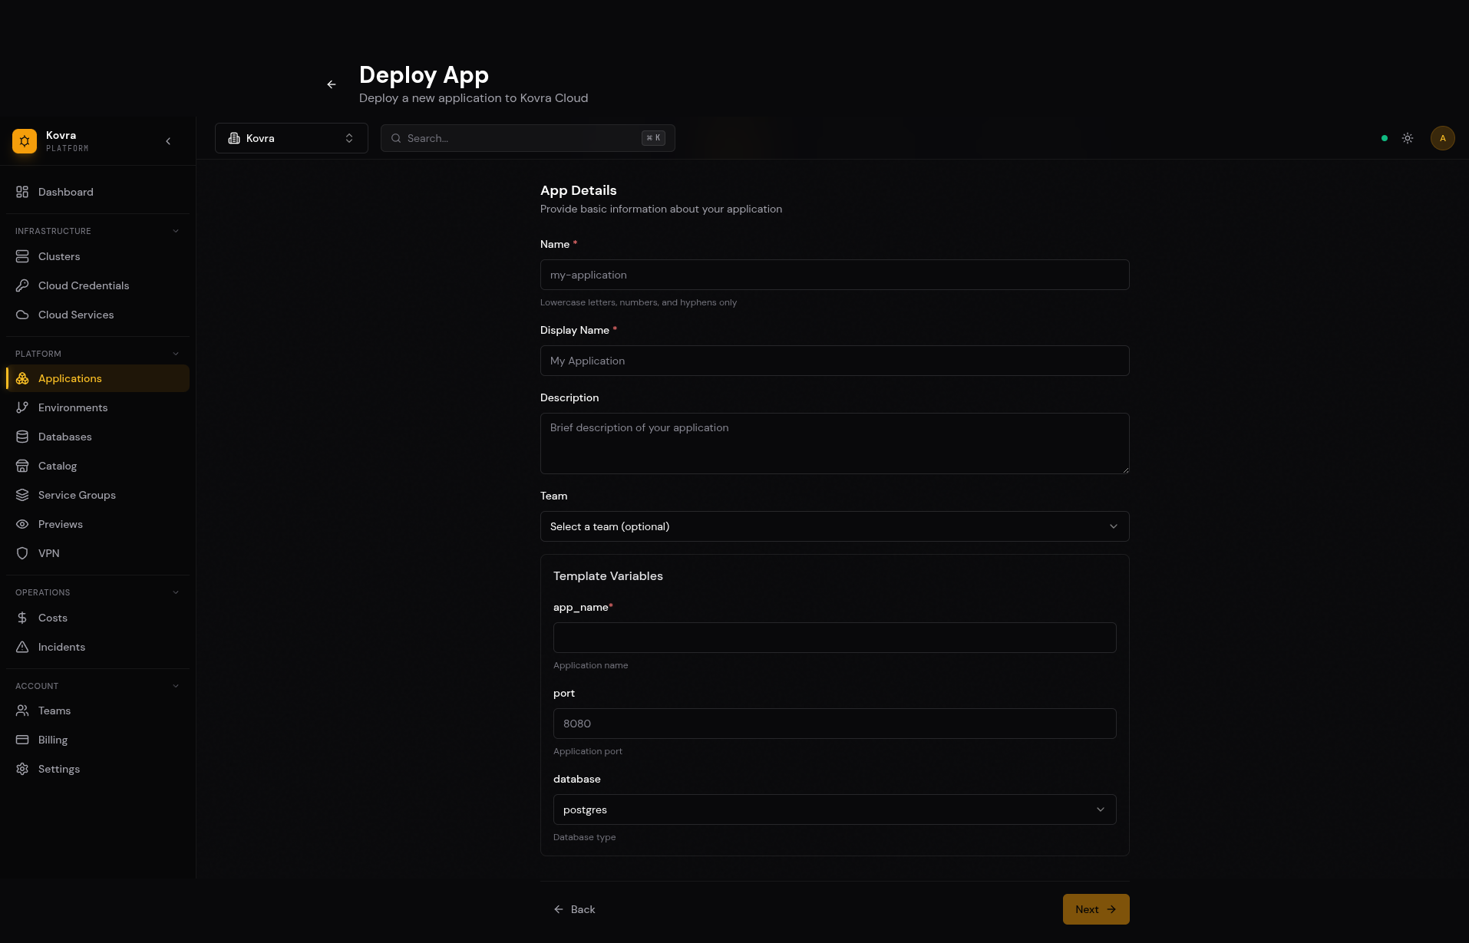Open the Cloud Services cloud icon
Screen dimensions: 1469x943
pyautogui.click(x=22, y=315)
